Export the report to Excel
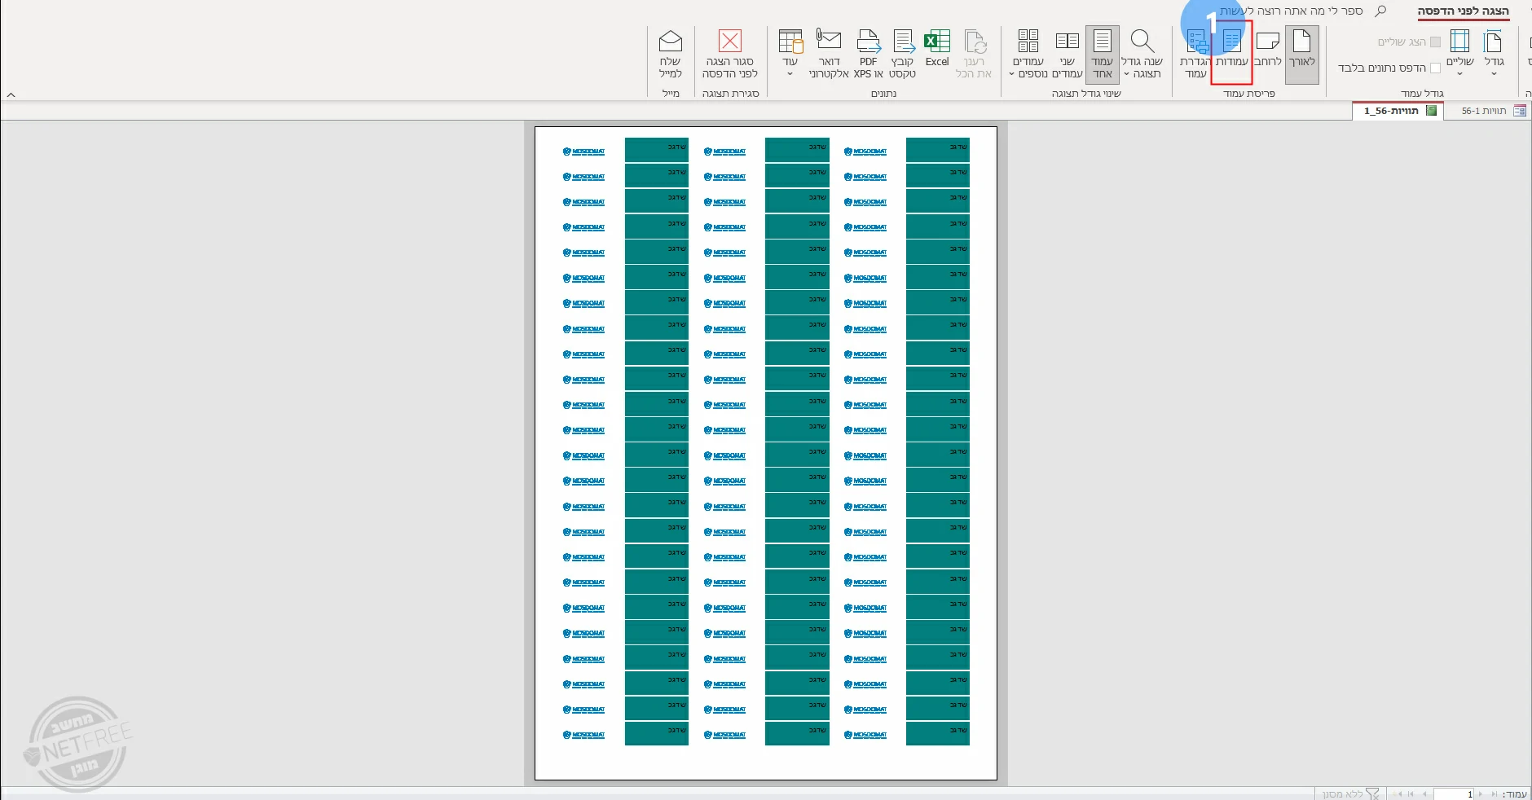The image size is (1532, 800). pos(937,51)
